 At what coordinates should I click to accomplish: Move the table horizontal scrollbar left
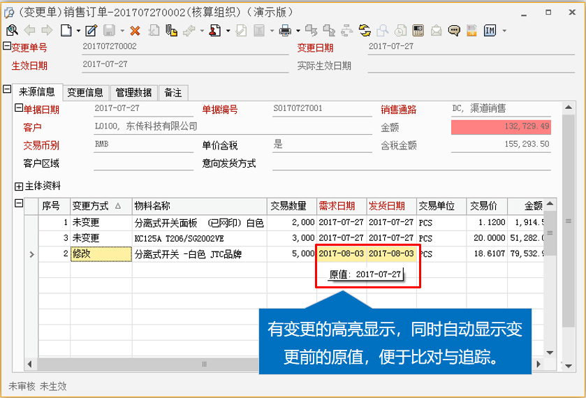[29, 364]
